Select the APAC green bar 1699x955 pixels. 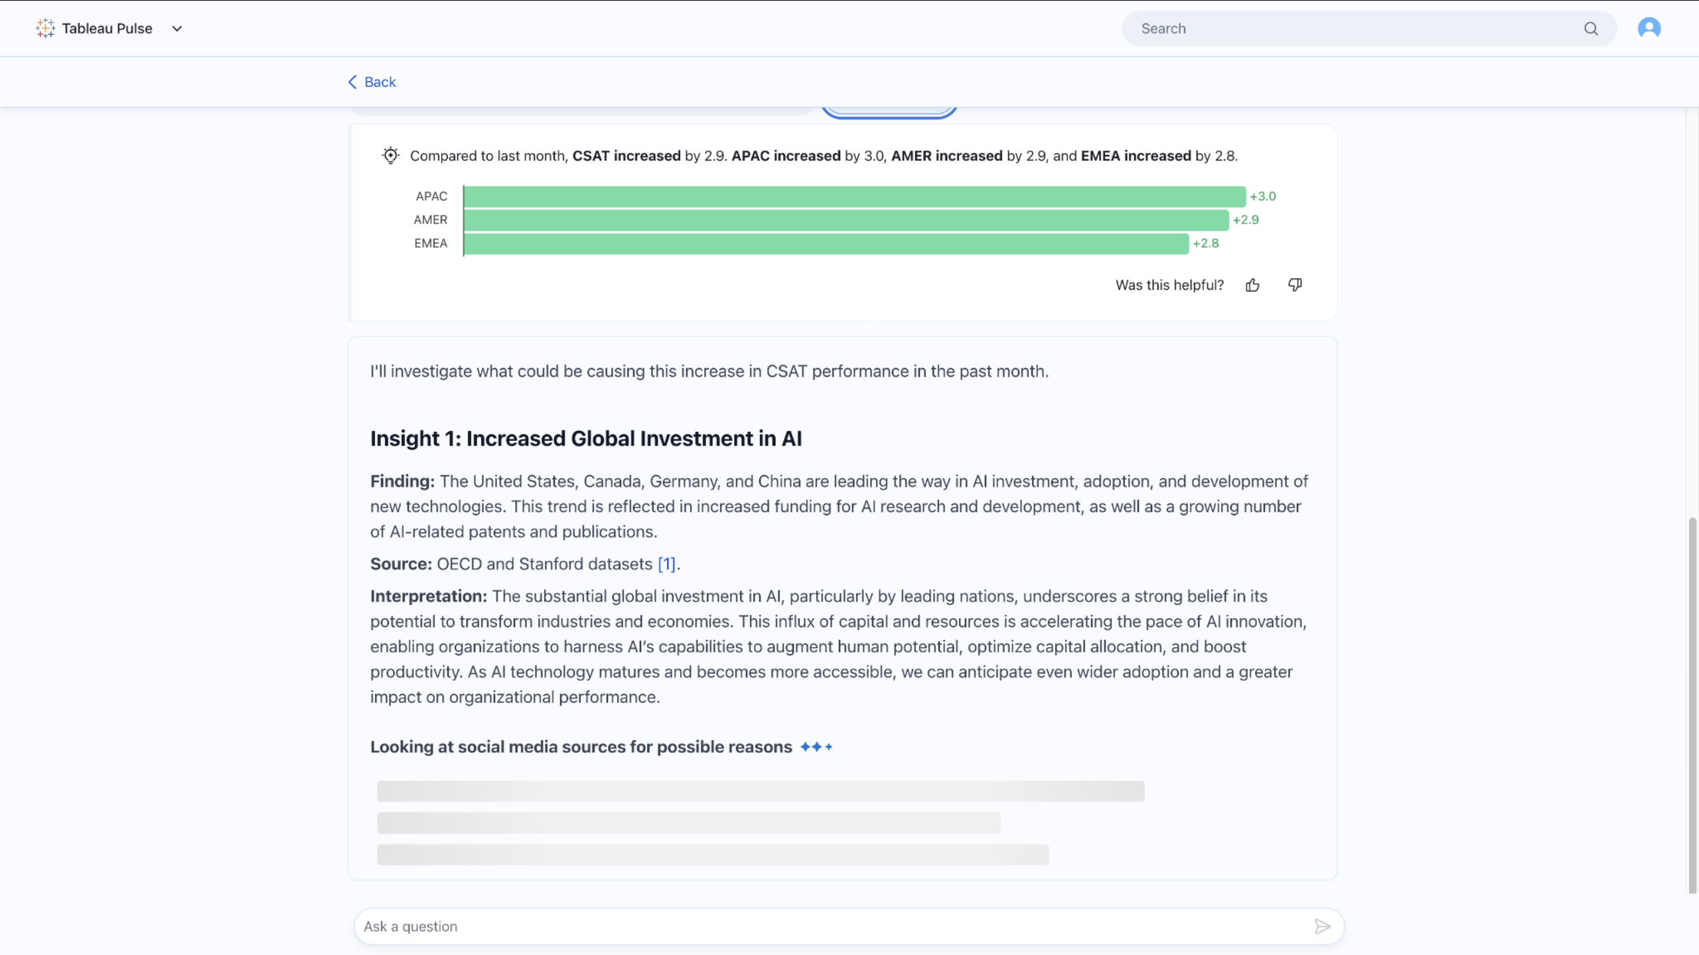(x=854, y=196)
